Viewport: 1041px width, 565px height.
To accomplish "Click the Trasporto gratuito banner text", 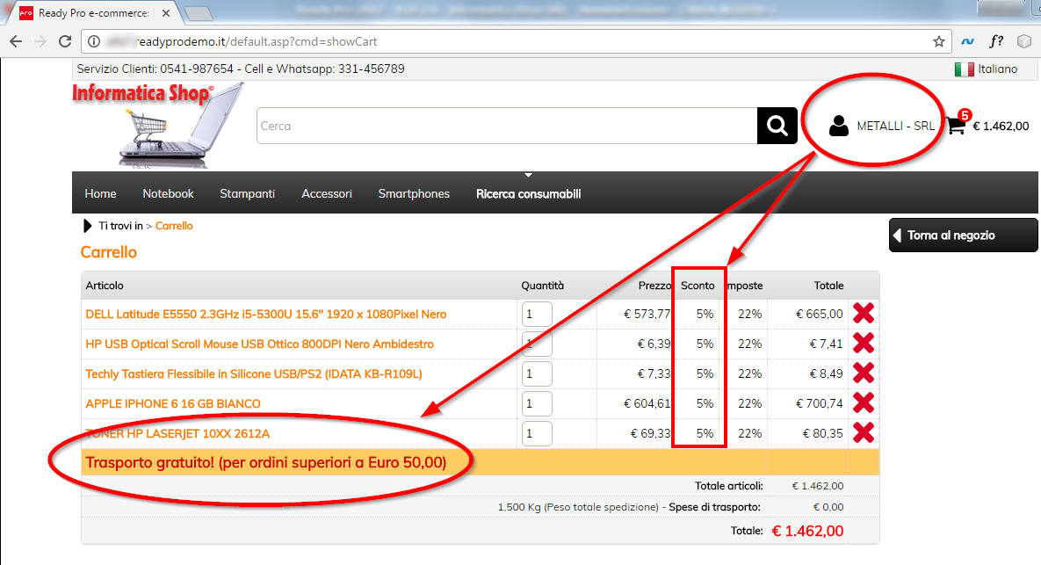I will pyautogui.click(x=265, y=463).
